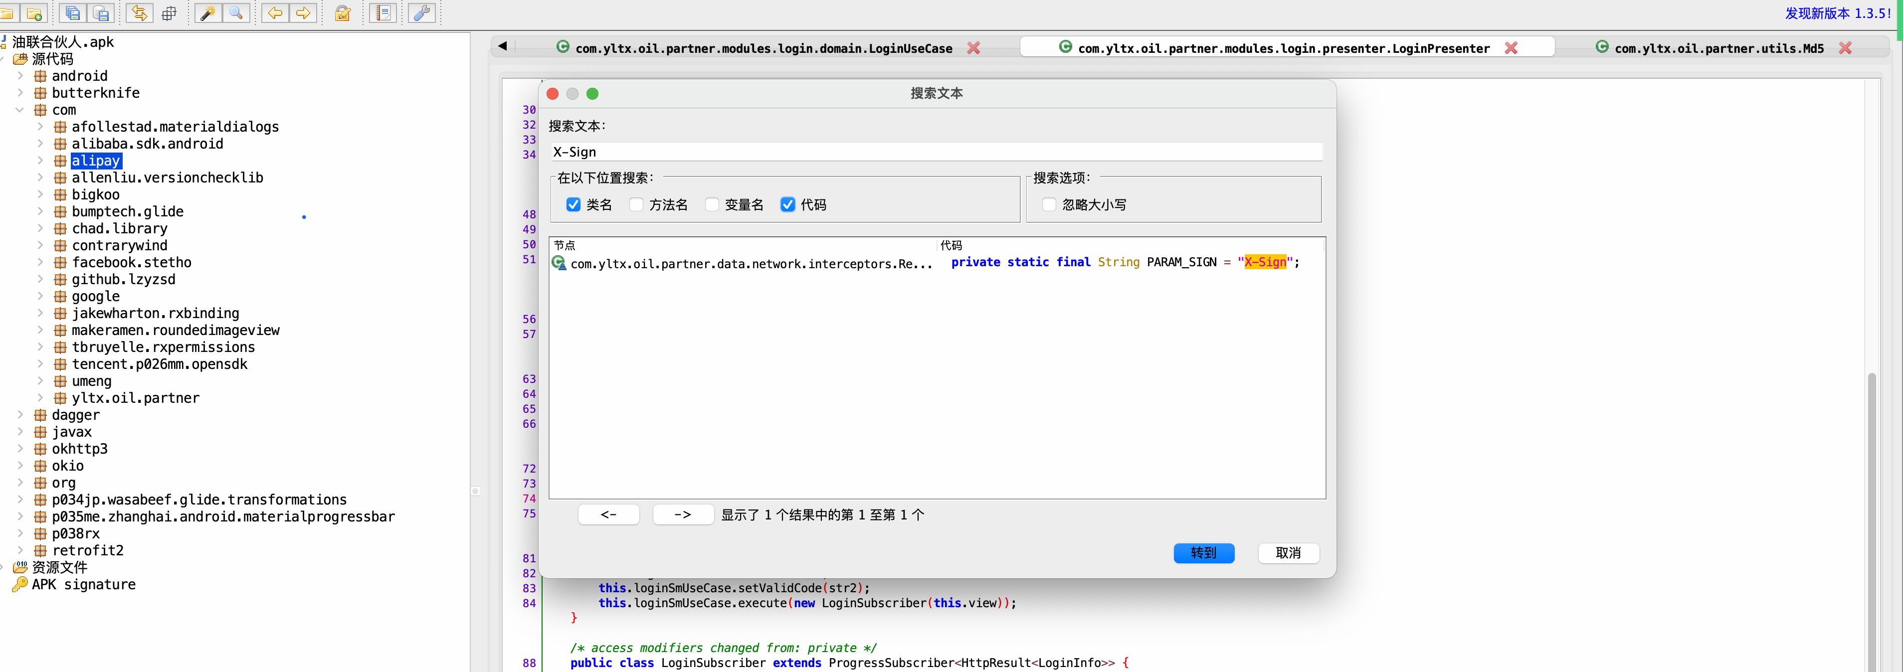Expand the yltx.oil.partner package
This screenshot has width=1903, height=672.
41,397
